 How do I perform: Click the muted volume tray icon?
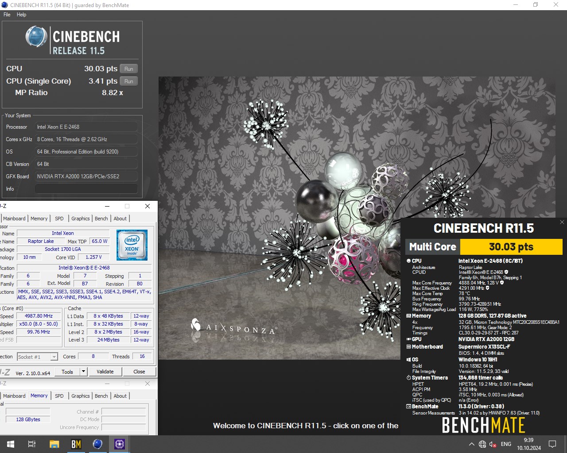pos(493,444)
